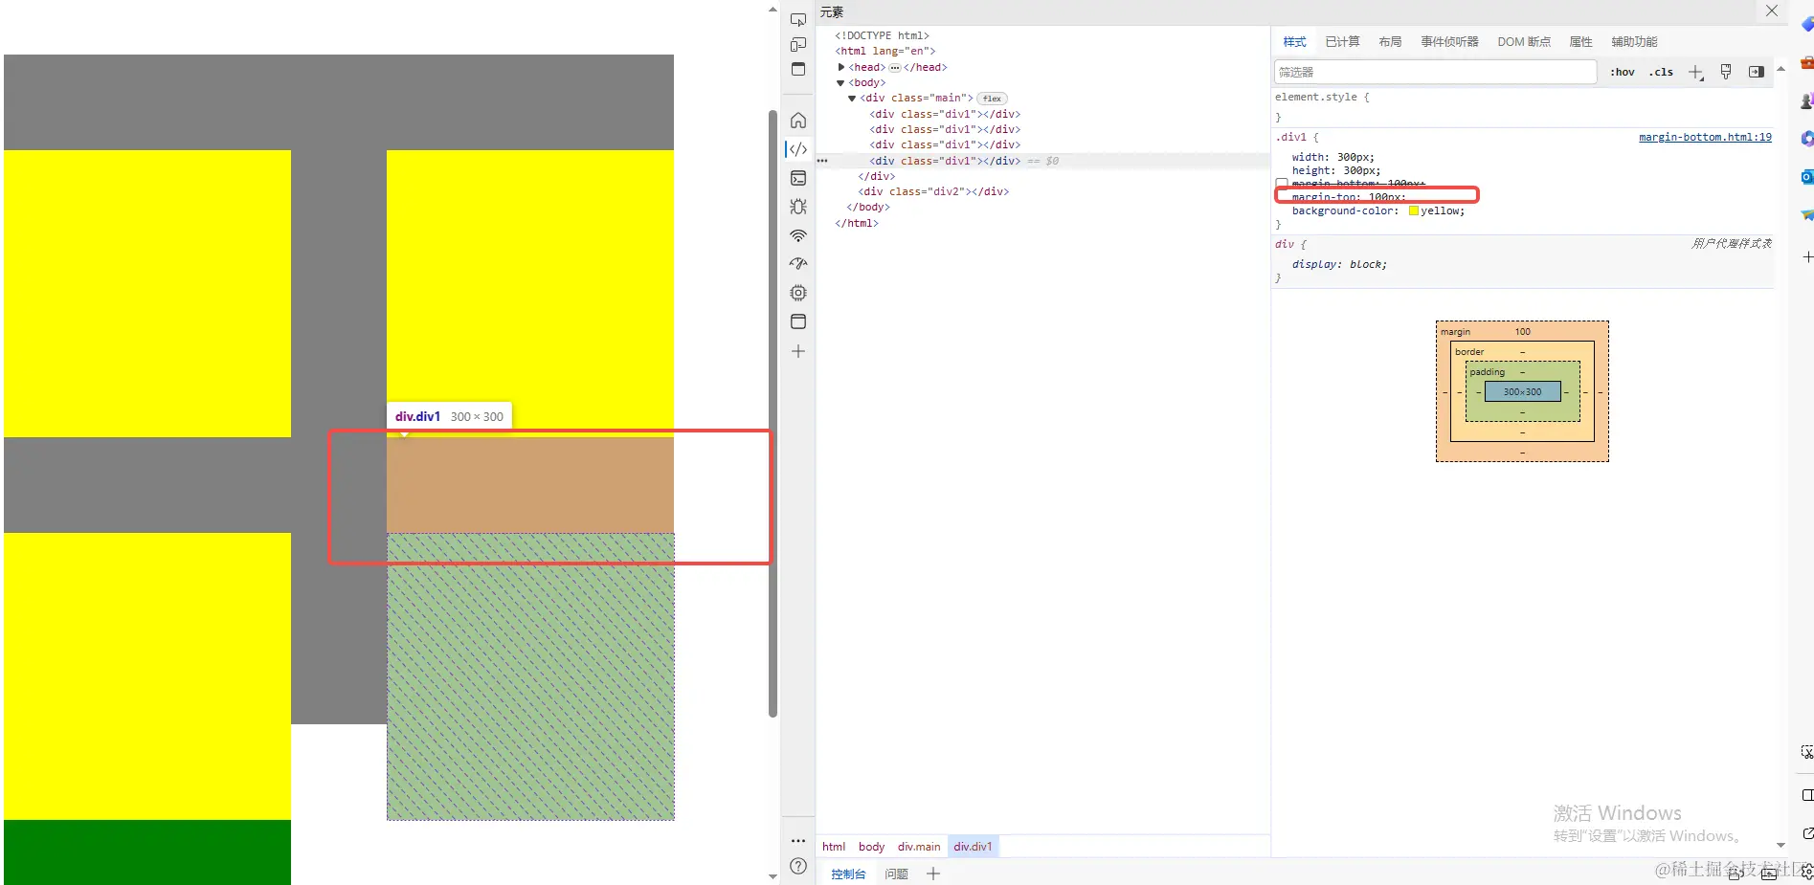This screenshot has height=885, width=1814.
Task: Collapse the div class main node
Action: tap(852, 99)
